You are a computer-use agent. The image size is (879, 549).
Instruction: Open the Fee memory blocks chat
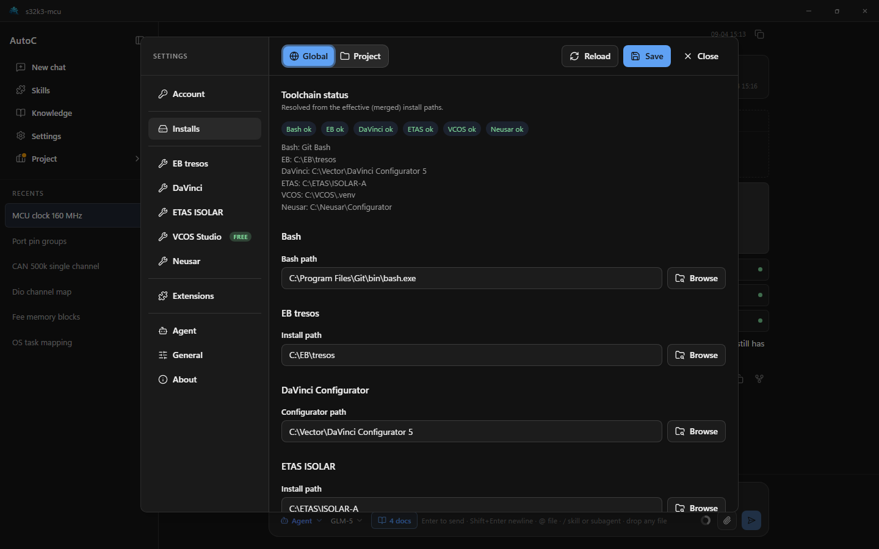tap(72, 317)
